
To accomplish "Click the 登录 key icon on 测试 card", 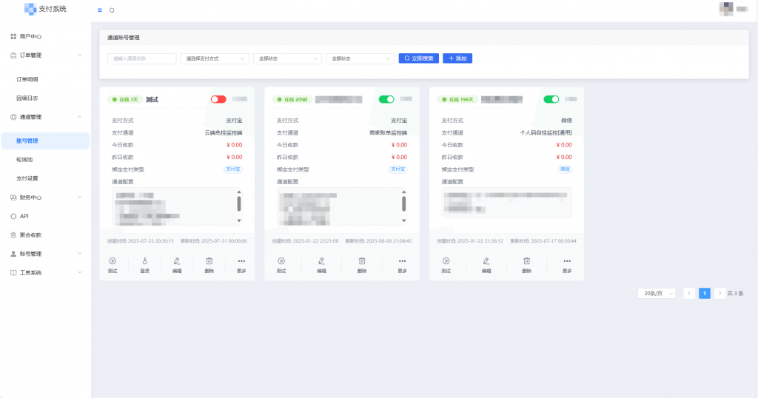I will pyautogui.click(x=145, y=264).
